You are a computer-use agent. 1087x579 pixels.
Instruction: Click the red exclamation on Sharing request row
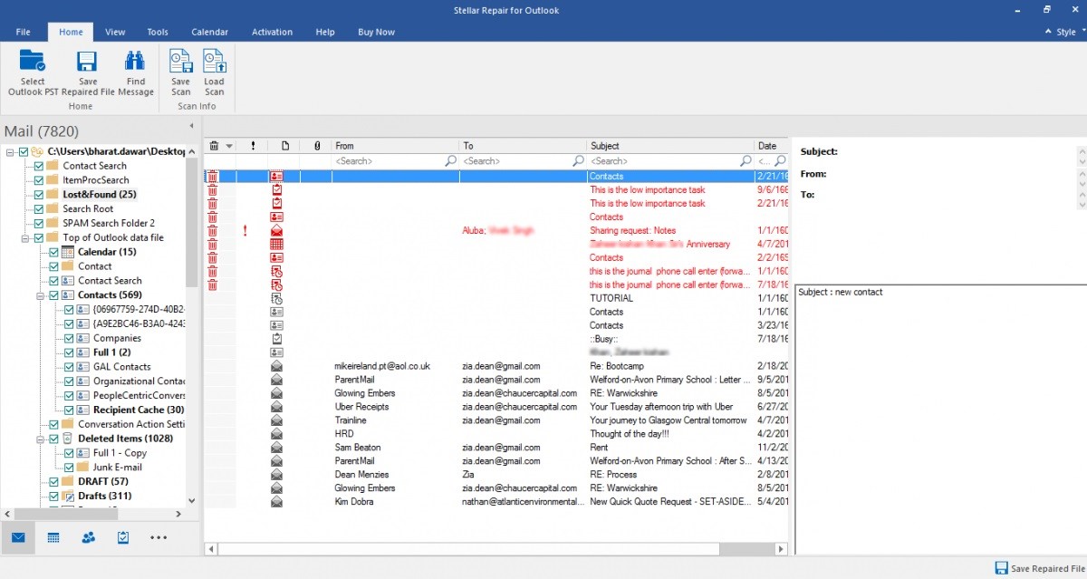pos(245,231)
